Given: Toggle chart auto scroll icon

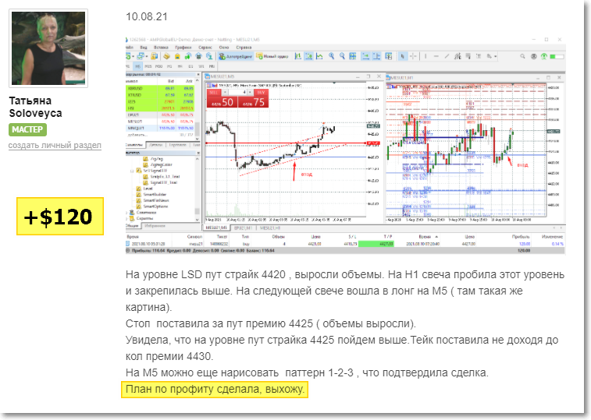Looking at the screenshot, I should coord(365,56).
